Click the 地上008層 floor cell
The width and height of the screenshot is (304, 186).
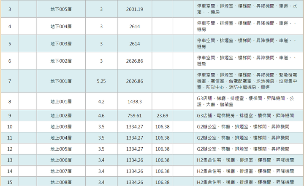coord(61,182)
